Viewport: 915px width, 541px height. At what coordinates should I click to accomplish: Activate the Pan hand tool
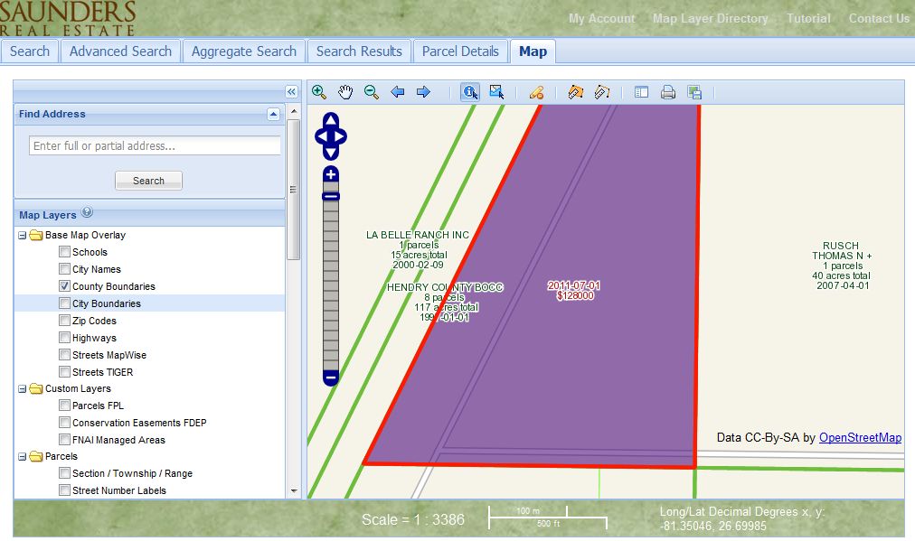(x=344, y=91)
